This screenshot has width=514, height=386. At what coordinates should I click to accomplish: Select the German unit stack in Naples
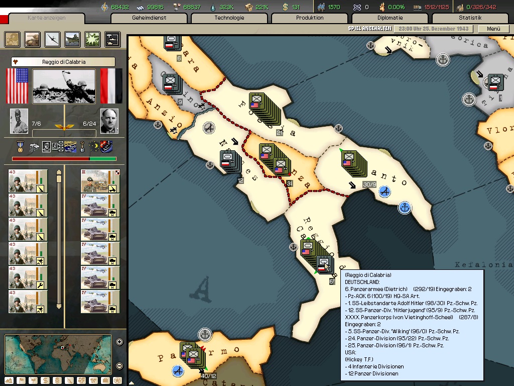[231, 161]
